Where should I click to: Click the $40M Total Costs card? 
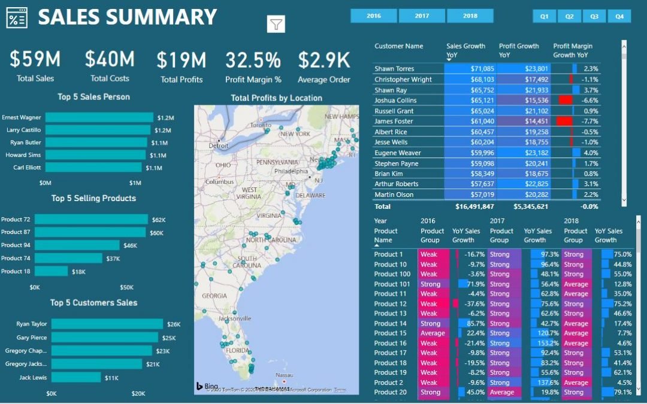[x=110, y=66]
